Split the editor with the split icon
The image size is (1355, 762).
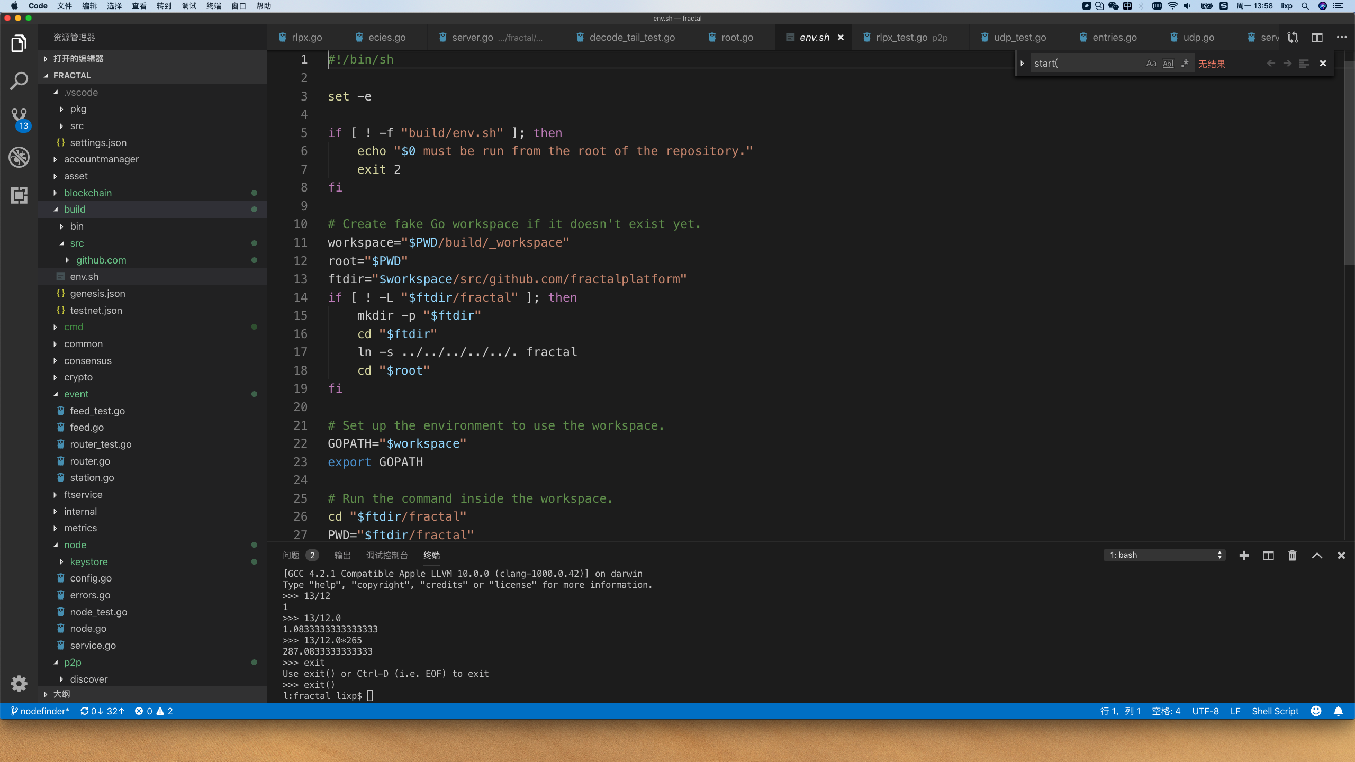1317,38
